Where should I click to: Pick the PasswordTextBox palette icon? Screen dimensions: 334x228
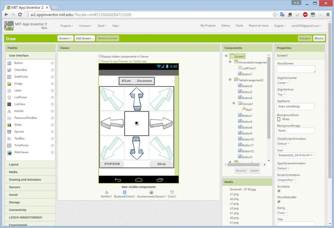(x=9, y=118)
